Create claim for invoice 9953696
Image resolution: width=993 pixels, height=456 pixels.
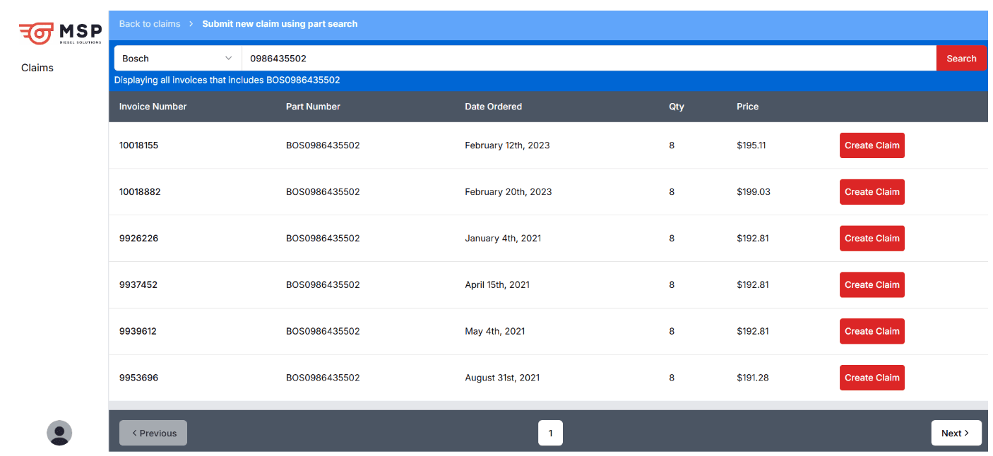pos(872,378)
